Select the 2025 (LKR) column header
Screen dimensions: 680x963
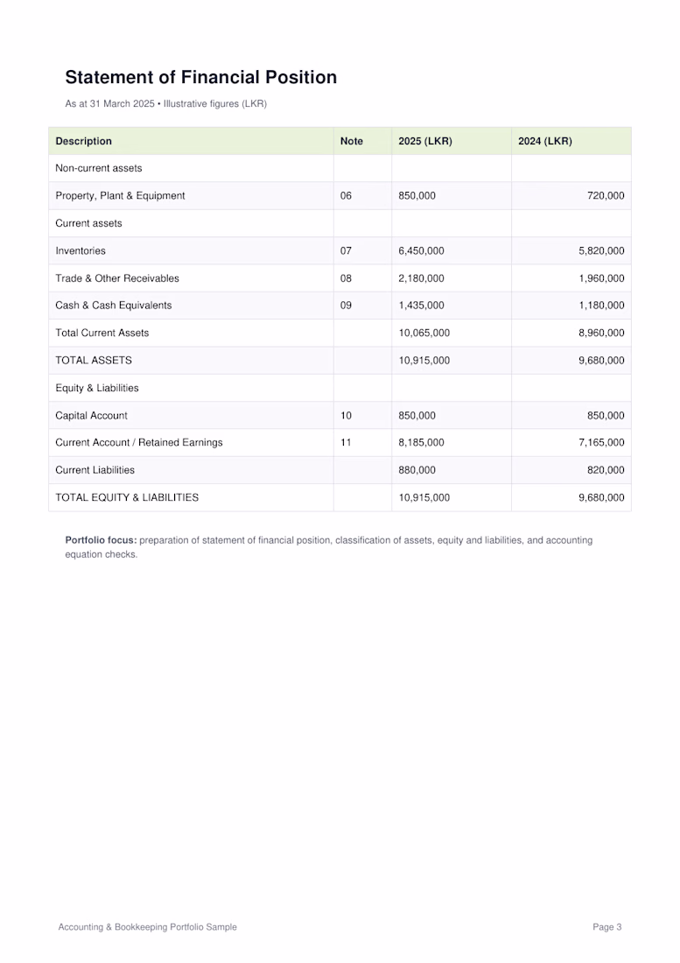tap(425, 141)
